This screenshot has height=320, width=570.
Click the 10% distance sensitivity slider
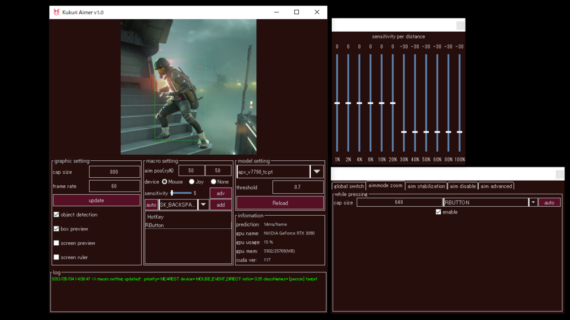point(382,103)
